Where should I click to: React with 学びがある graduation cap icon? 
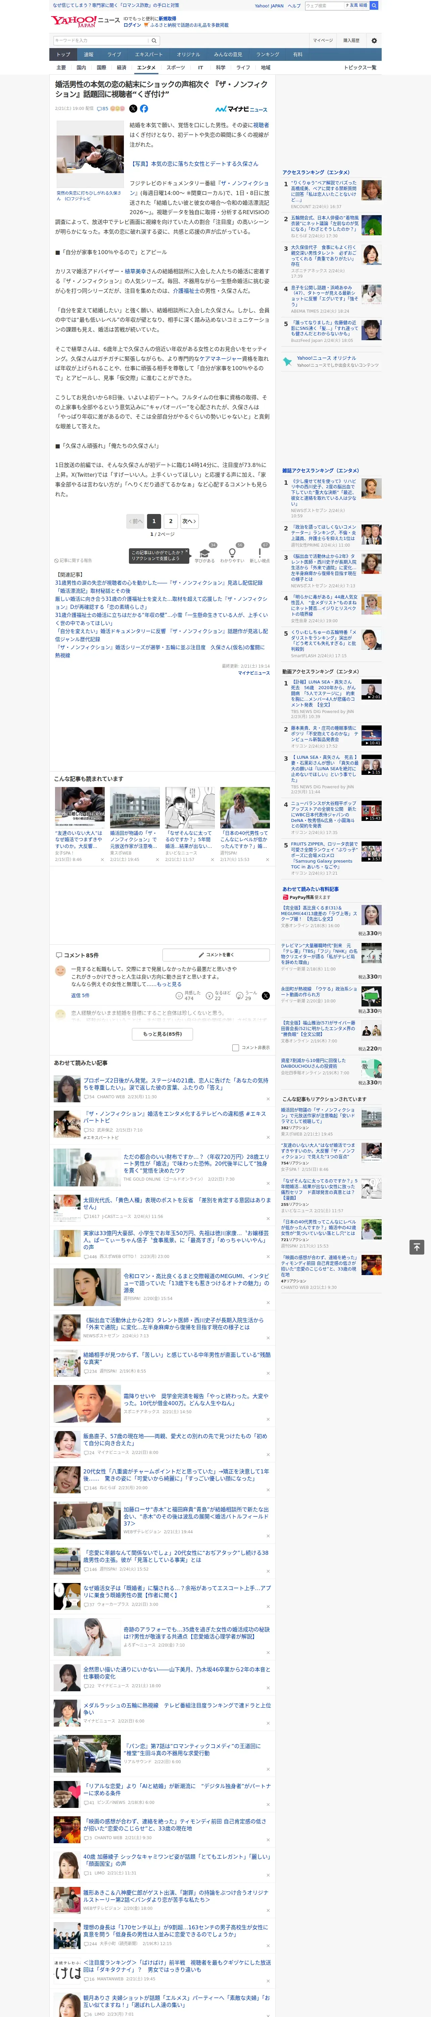[205, 553]
